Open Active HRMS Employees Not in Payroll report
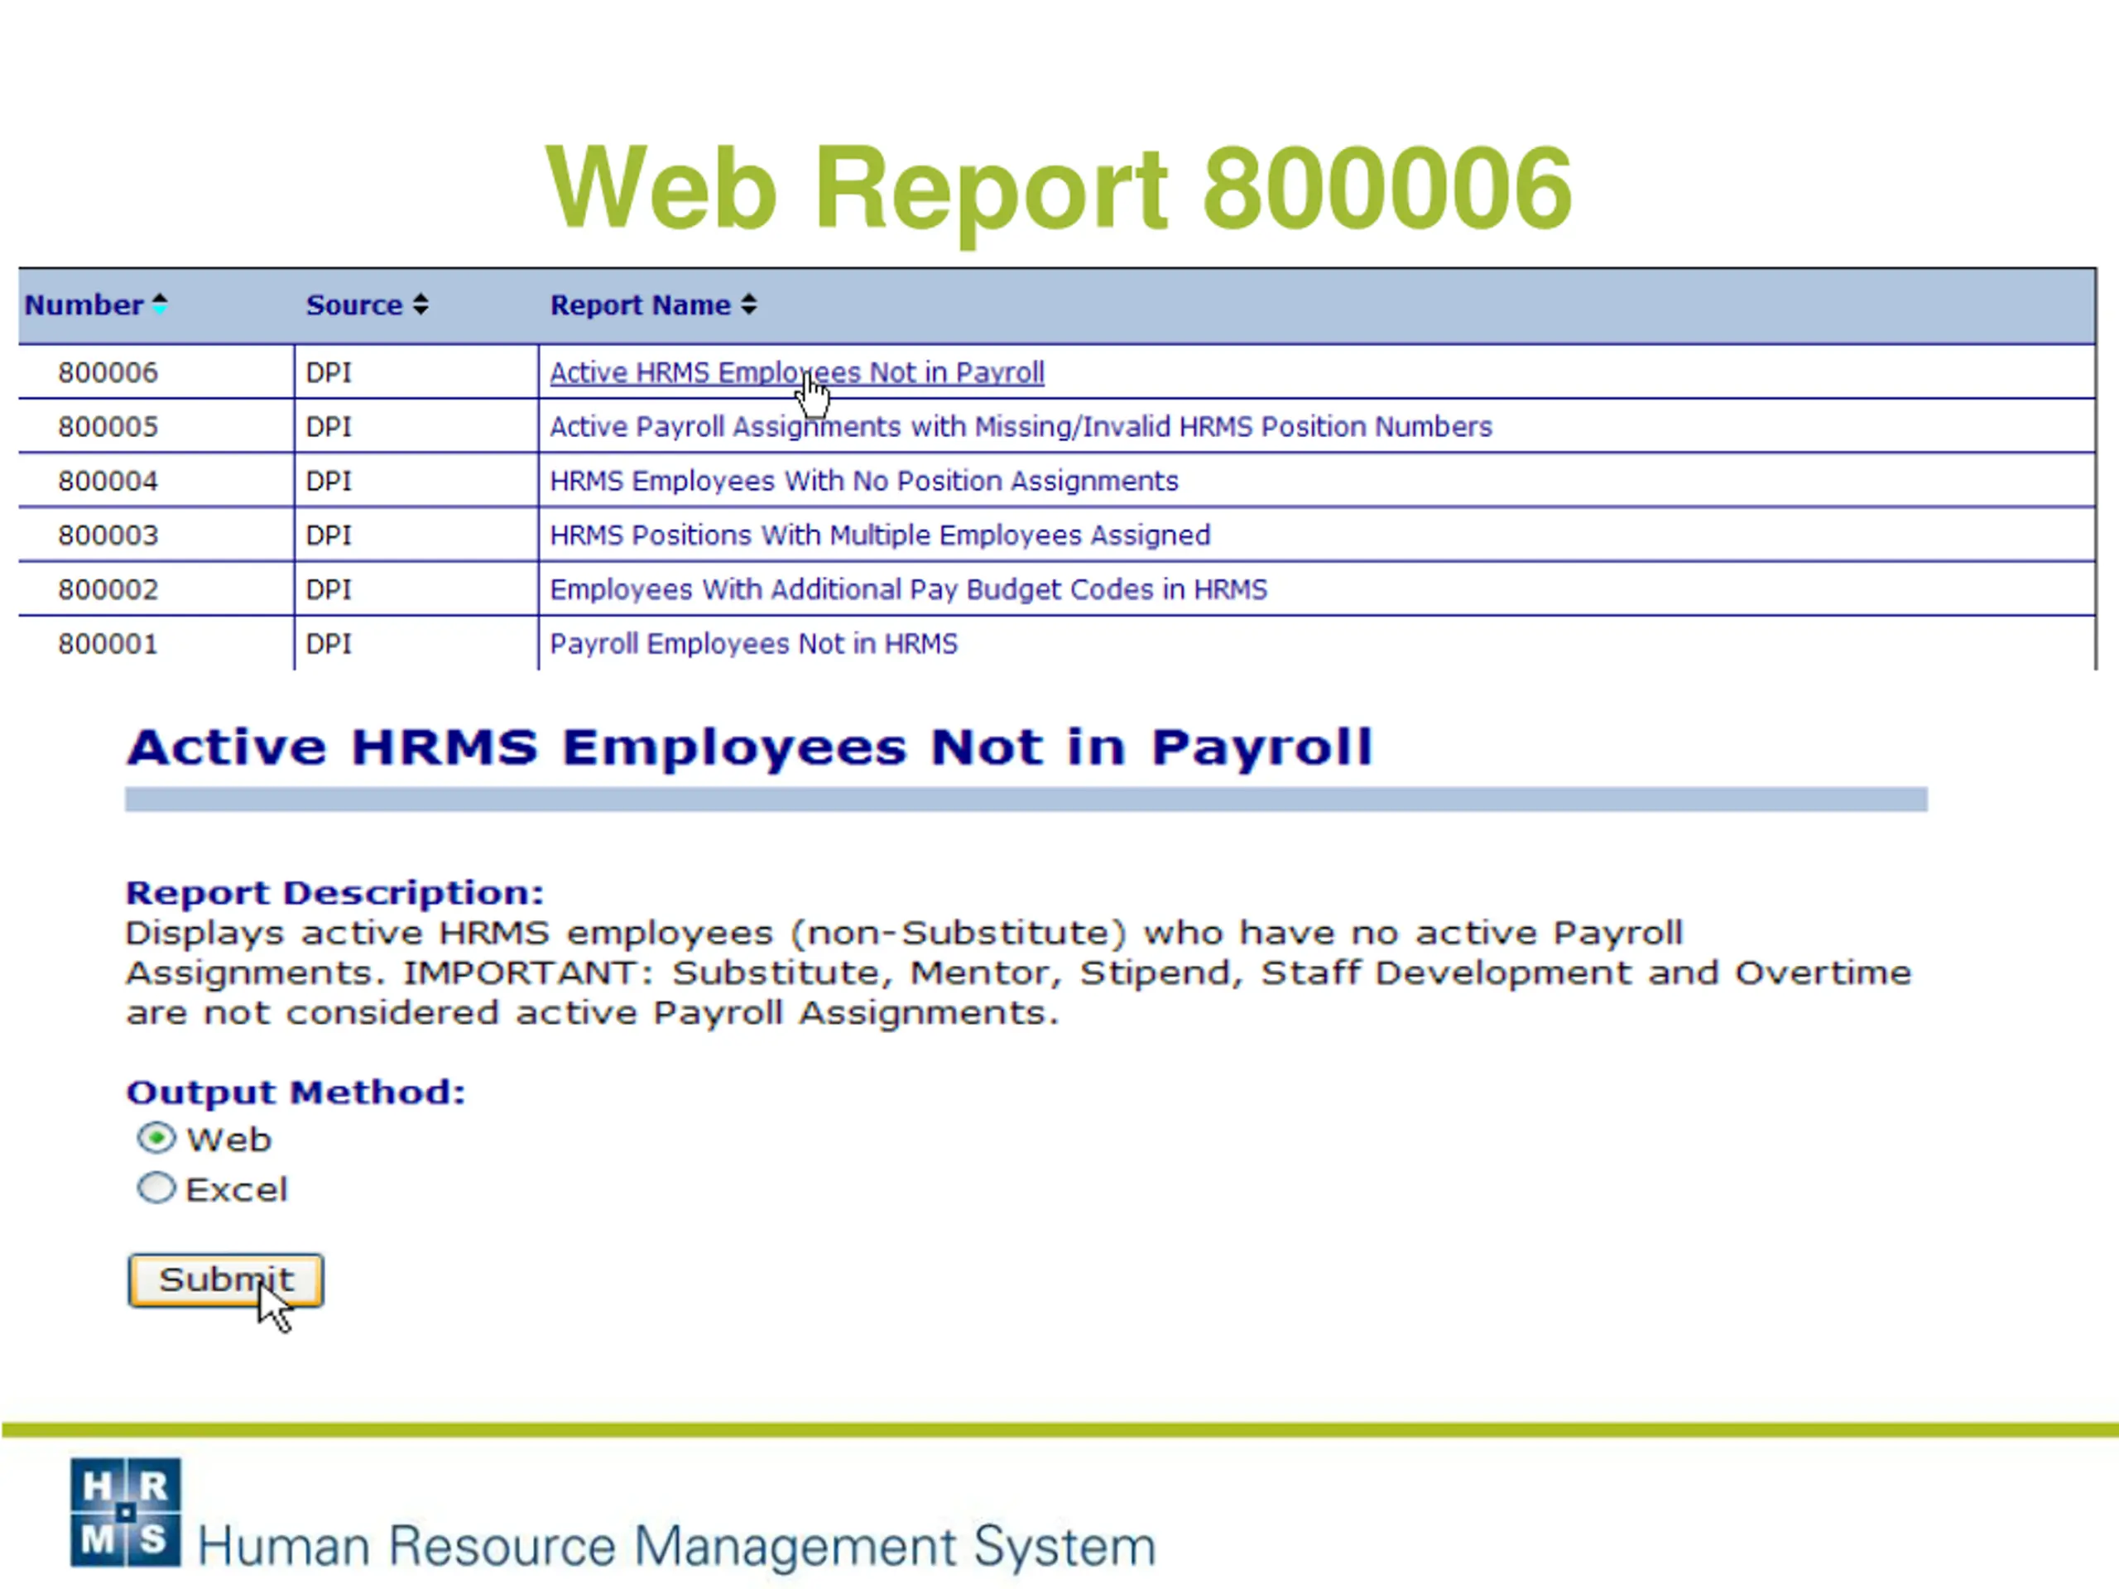2119x1589 pixels. click(x=797, y=372)
